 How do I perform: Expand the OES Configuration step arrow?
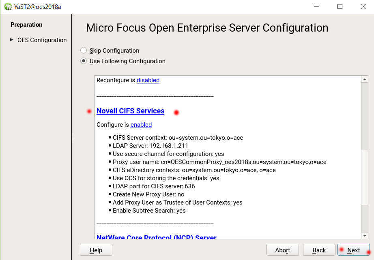click(x=11, y=40)
